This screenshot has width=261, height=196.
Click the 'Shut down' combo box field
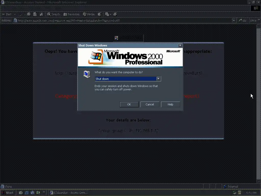128,79
